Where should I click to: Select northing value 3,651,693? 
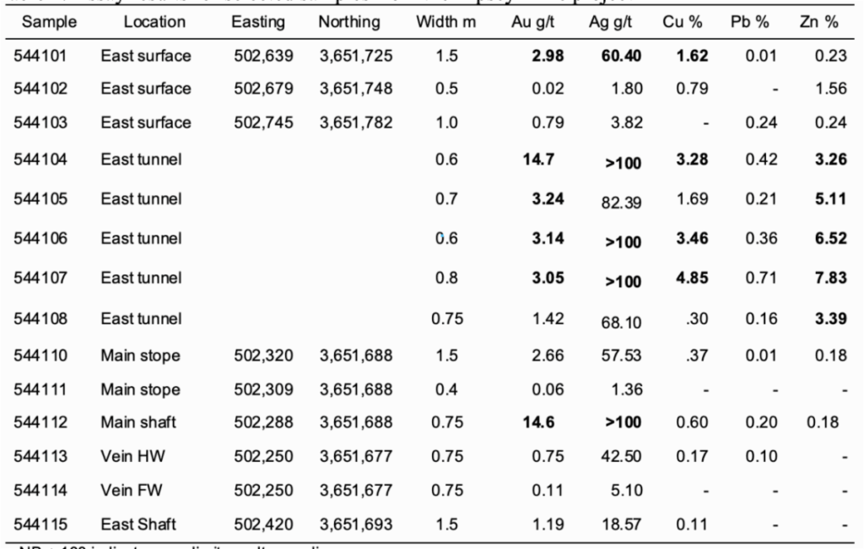point(355,525)
